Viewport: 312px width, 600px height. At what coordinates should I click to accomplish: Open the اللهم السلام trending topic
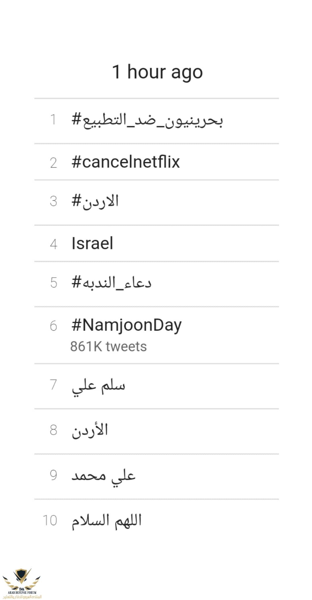point(106,521)
